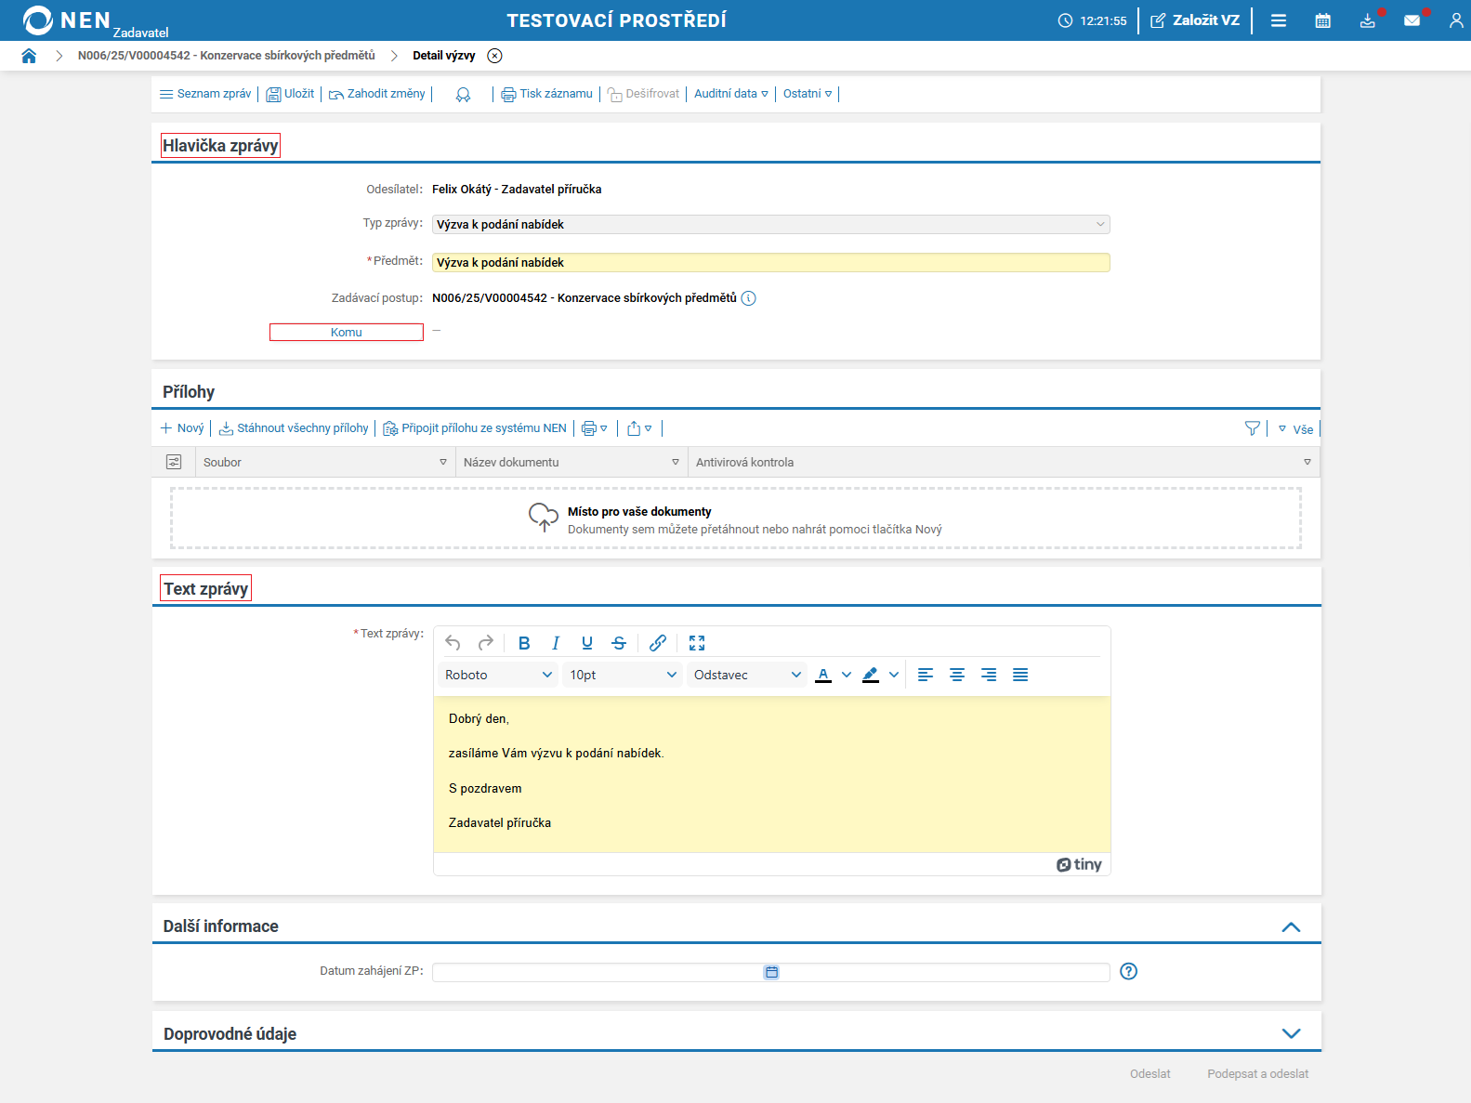
Task: Click the insert link icon in editor
Action: tap(658, 643)
